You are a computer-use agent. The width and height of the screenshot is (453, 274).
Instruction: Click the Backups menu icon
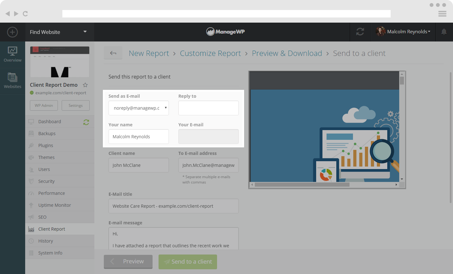31,134
